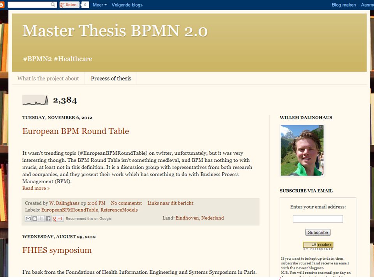Open the Meer dropdown menu
374x280 pixels.
pos(99,5)
